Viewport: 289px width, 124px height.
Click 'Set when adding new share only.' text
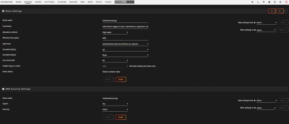pyautogui.click(x=142, y=66)
